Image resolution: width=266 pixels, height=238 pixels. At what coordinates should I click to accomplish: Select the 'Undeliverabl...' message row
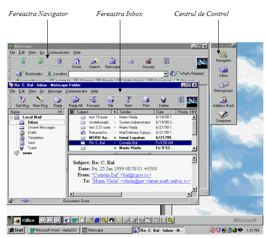point(130,122)
